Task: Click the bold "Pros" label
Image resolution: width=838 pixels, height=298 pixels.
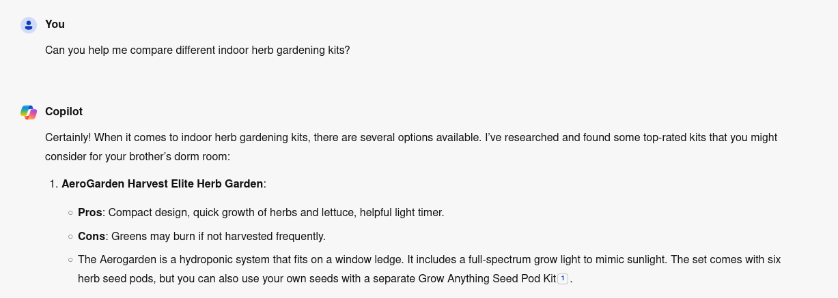Action: (89, 213)
